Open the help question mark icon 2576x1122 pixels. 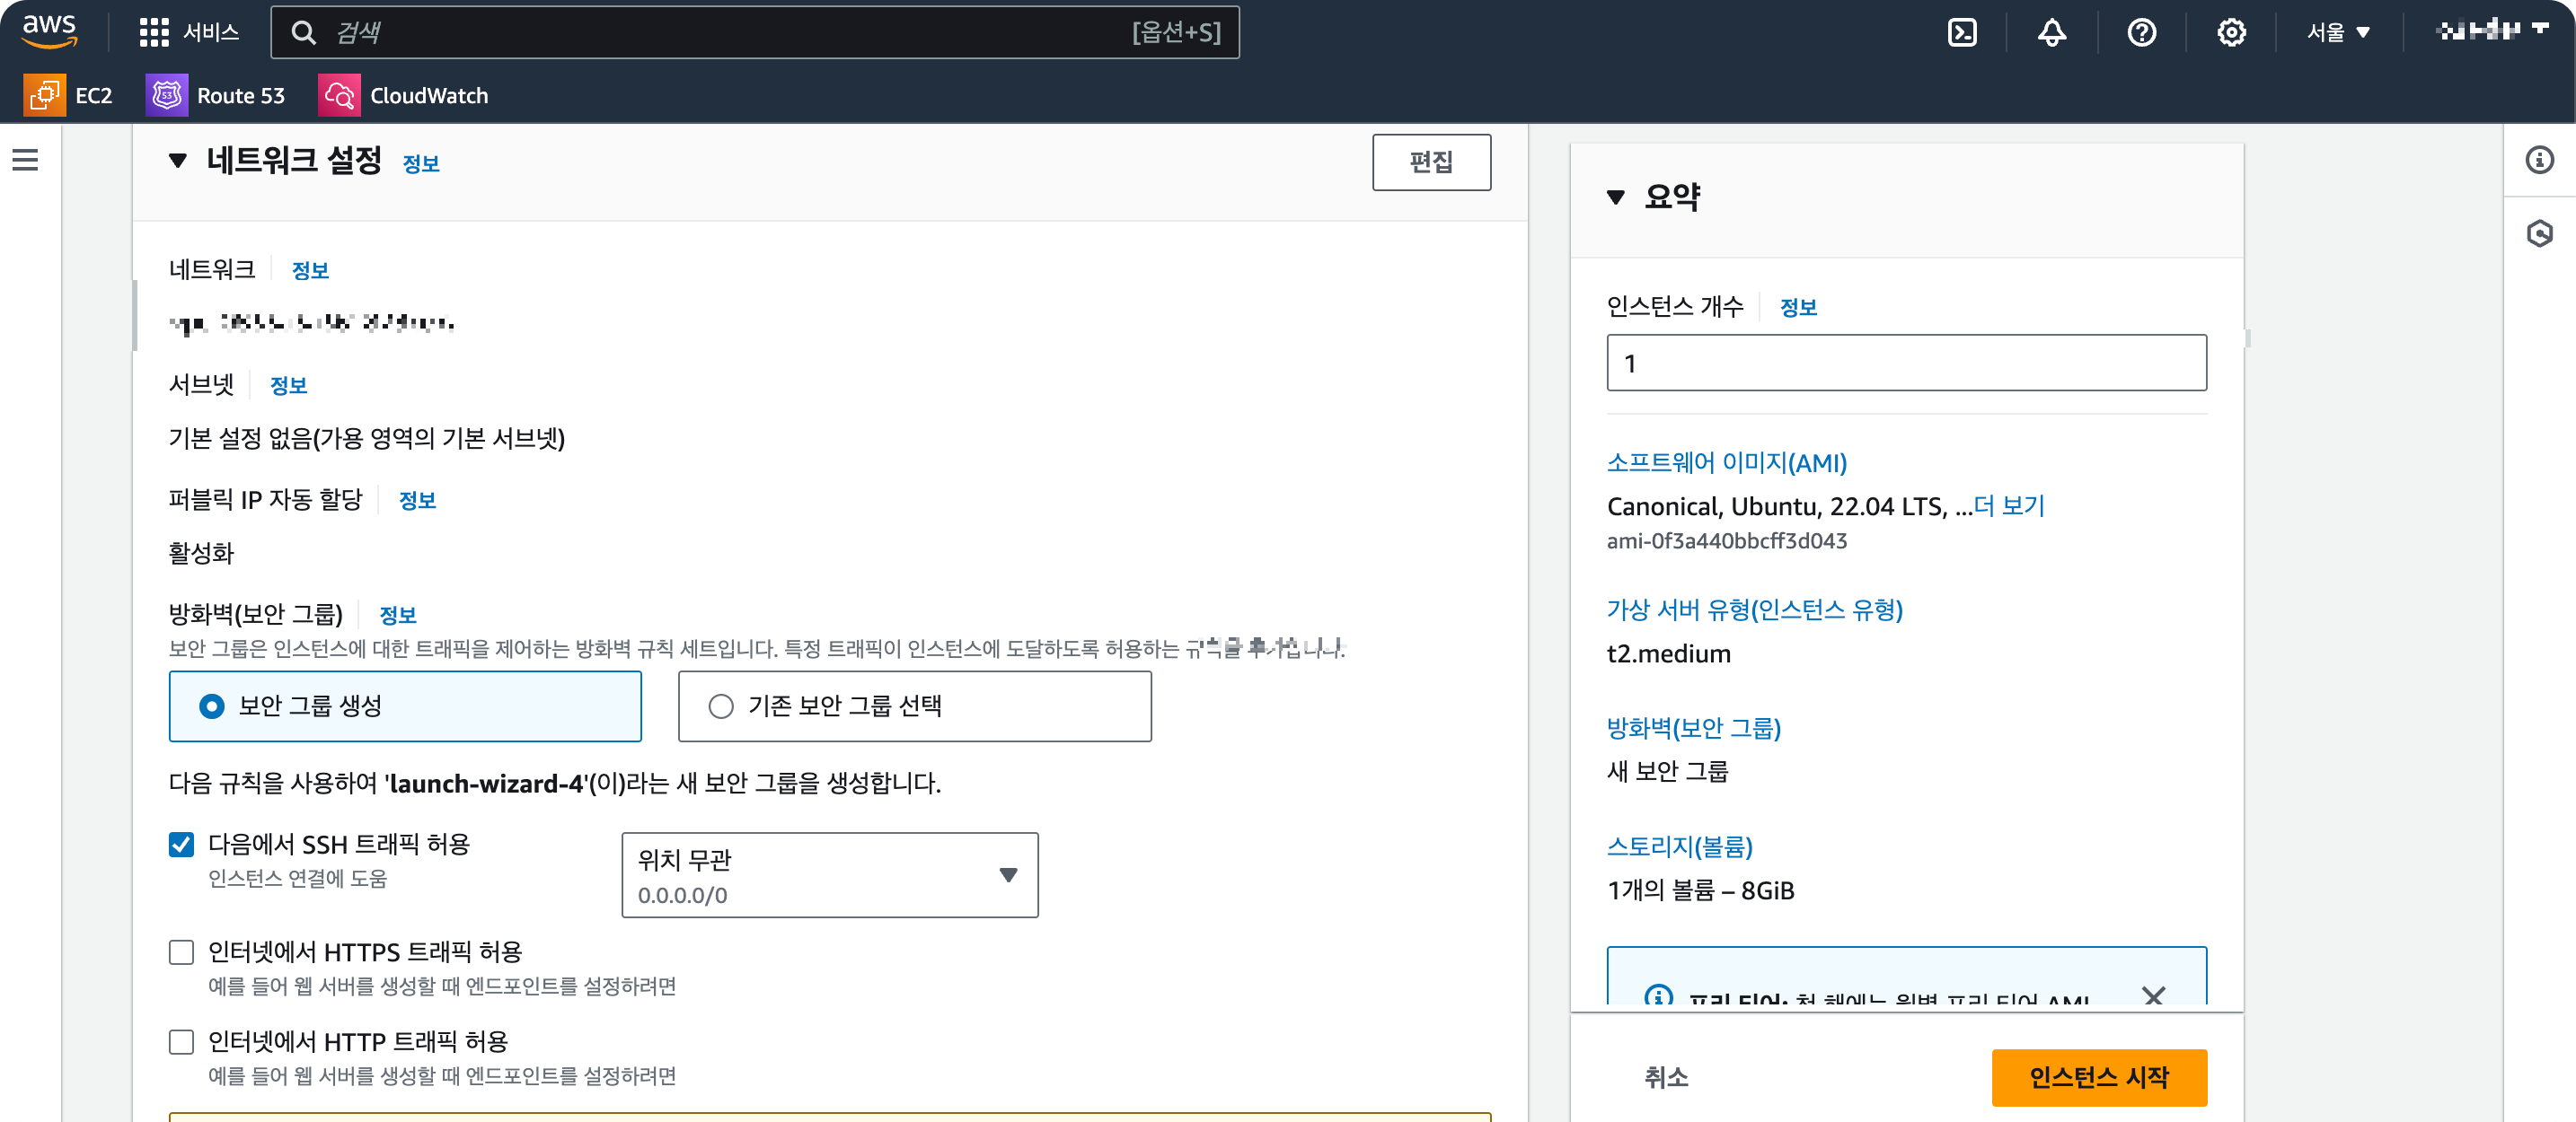tap(2141, 33)
